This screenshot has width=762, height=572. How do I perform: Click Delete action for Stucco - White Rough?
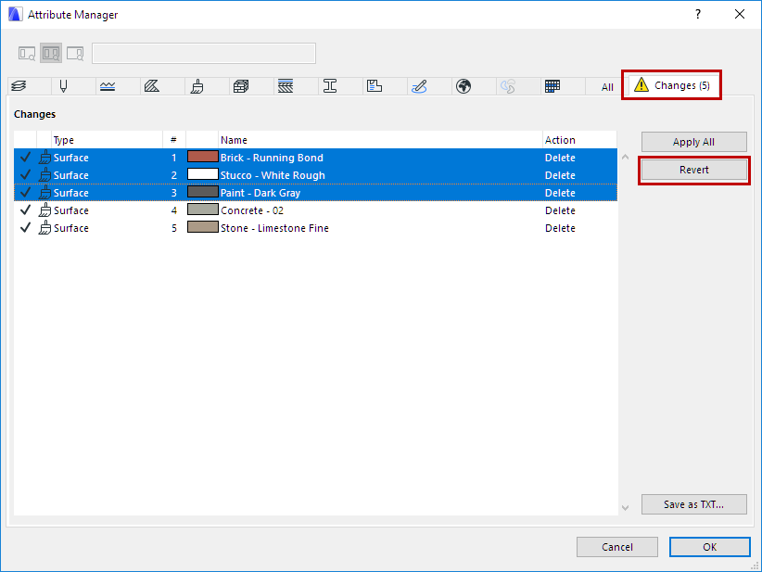pos(560,175)
